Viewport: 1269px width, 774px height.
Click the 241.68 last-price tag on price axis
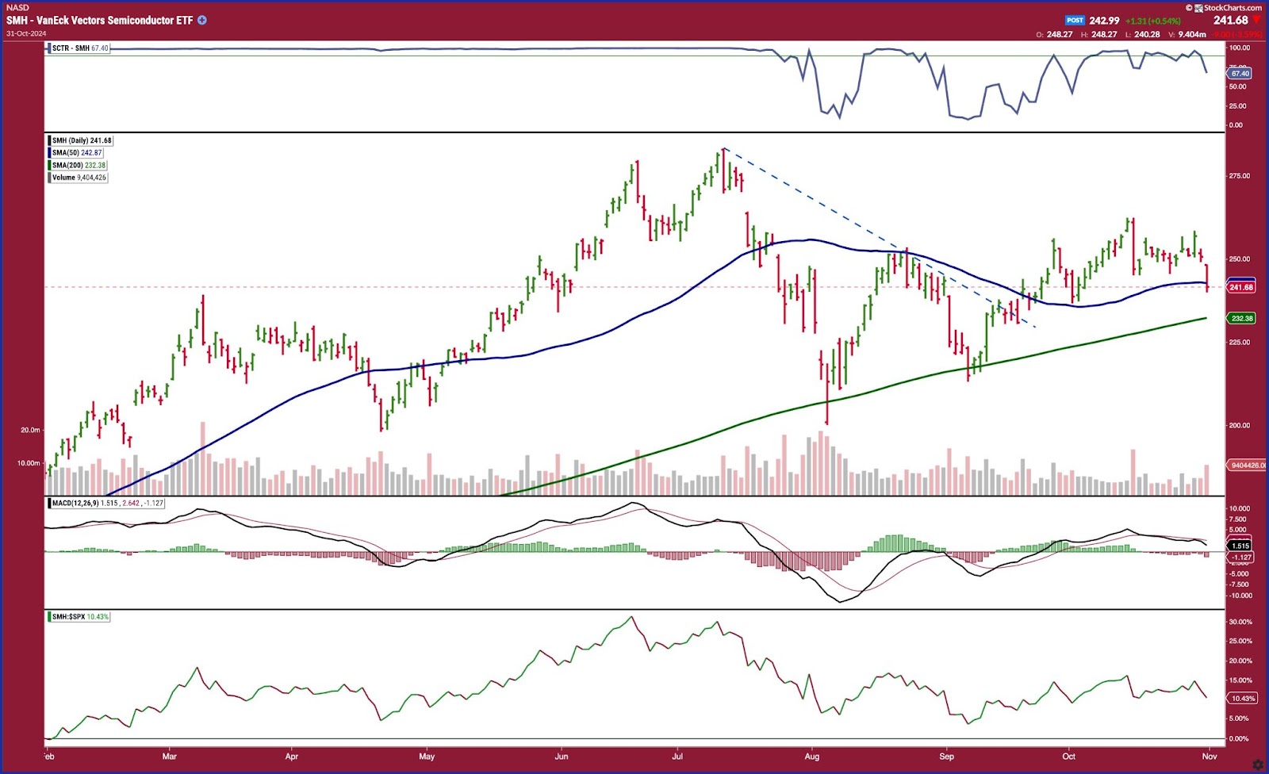click(x=1241, y=287)
